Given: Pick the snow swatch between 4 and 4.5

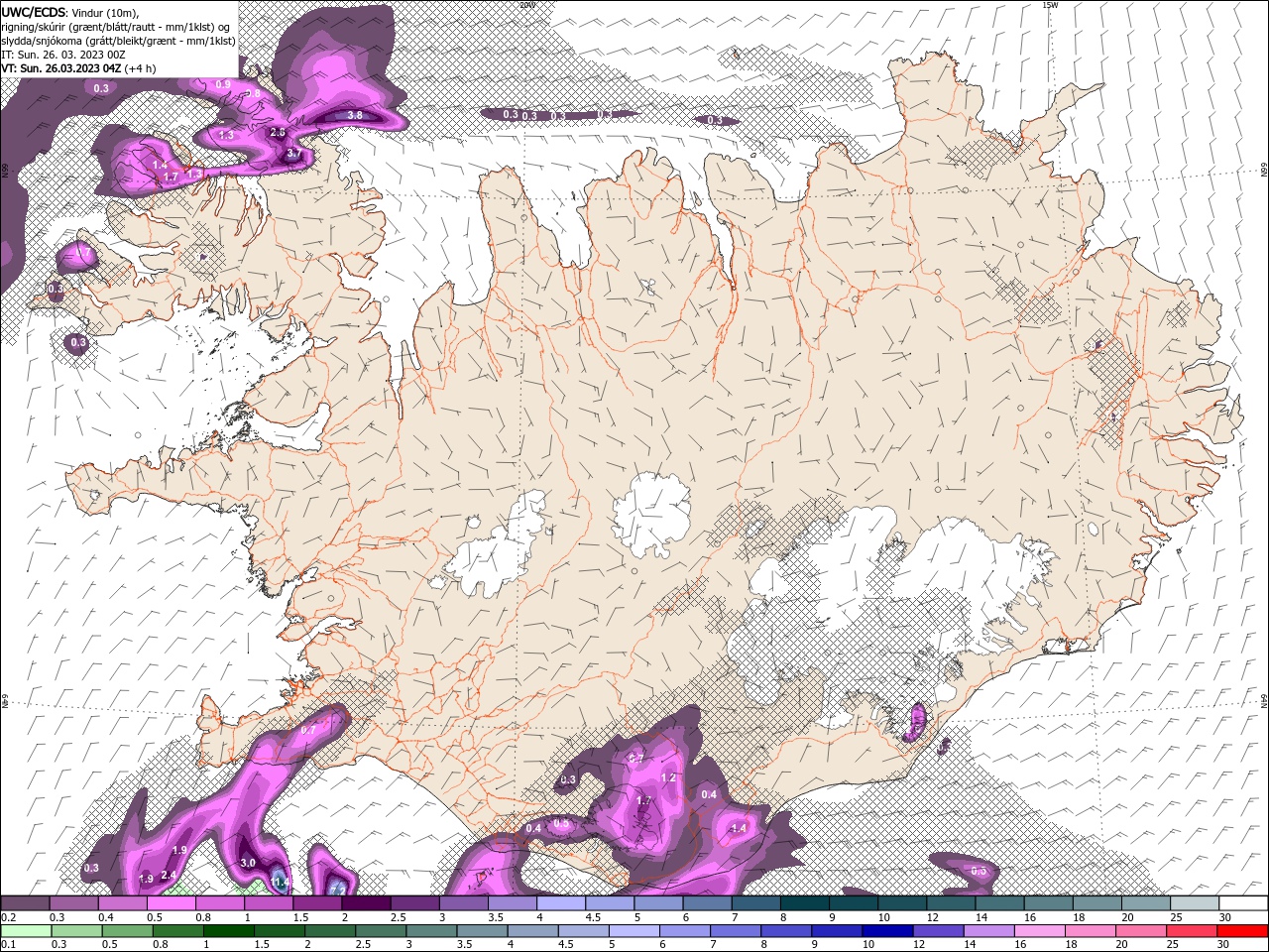Looking at the screenshot, I should tap(561, 903).
